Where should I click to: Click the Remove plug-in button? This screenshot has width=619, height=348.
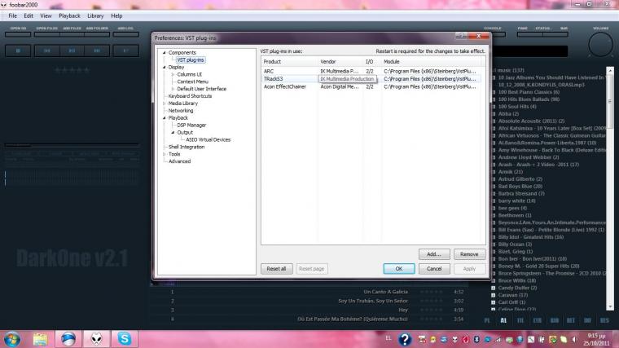[469, 254]
